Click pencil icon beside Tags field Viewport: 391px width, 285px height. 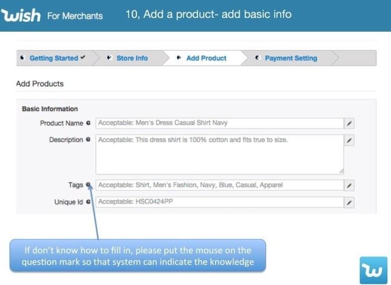[349, 185]
